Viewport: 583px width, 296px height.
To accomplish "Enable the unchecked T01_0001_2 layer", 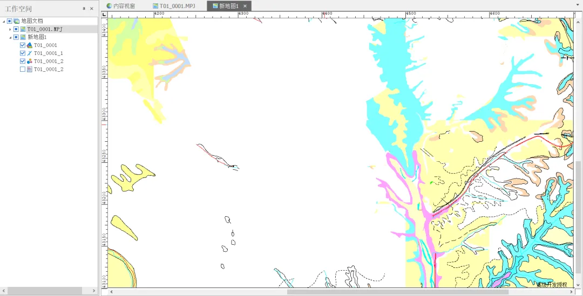I will tap(23, 70).
